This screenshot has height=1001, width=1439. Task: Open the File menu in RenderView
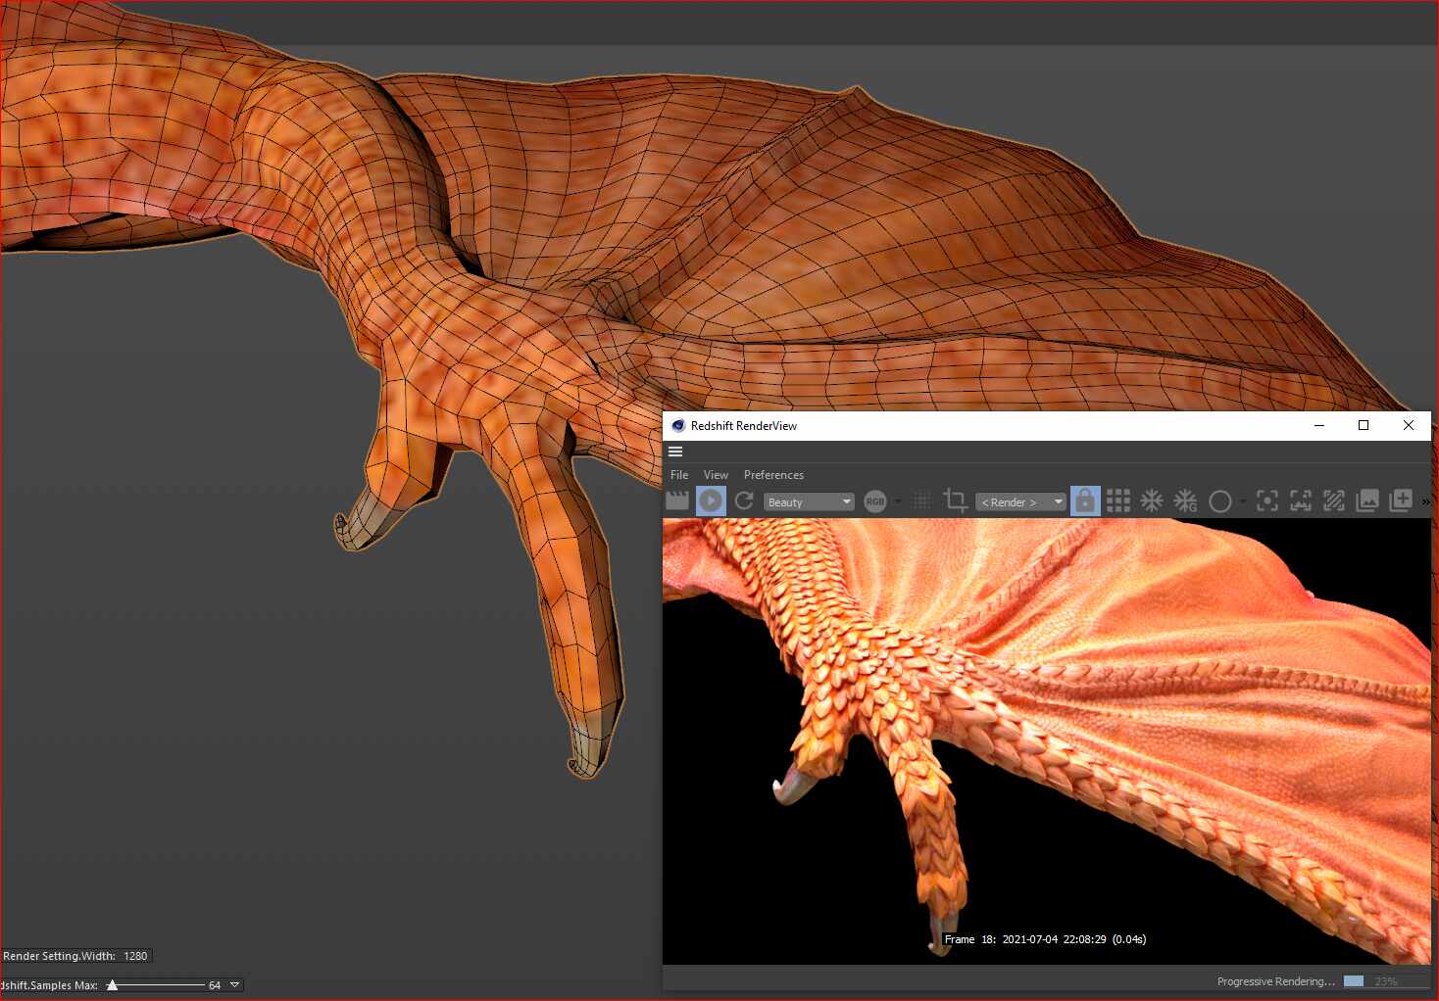click(679, 475)
